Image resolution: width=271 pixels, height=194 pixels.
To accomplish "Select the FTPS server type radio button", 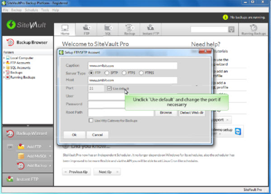I will 124,73.
